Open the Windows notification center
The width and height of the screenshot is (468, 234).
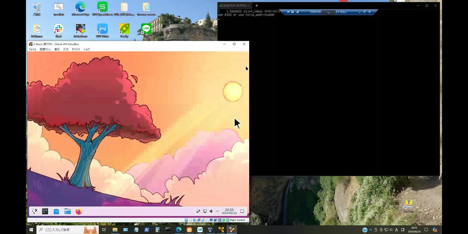[x=426, y=230]
